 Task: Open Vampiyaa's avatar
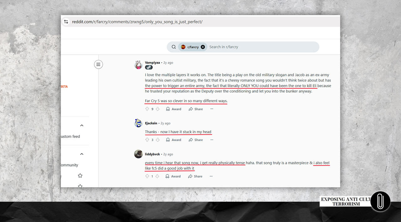point(138,65)
